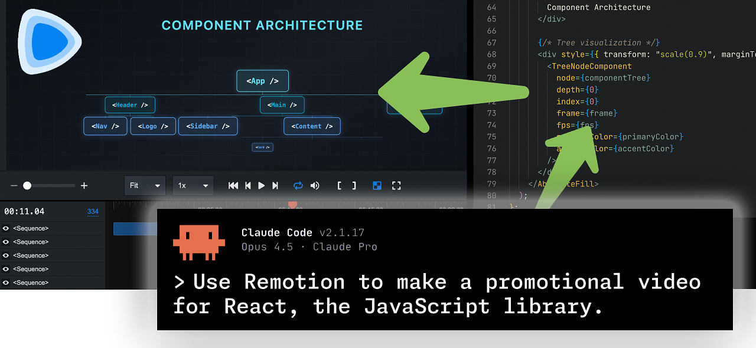Click "Component Architecture" text on line 64
756x348 pixels.
click(599, 7)
